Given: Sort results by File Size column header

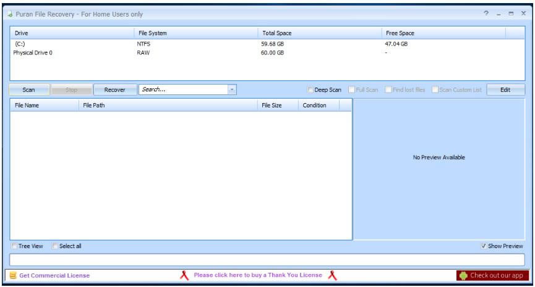Looking at the screenshot, I should (278, 105).
